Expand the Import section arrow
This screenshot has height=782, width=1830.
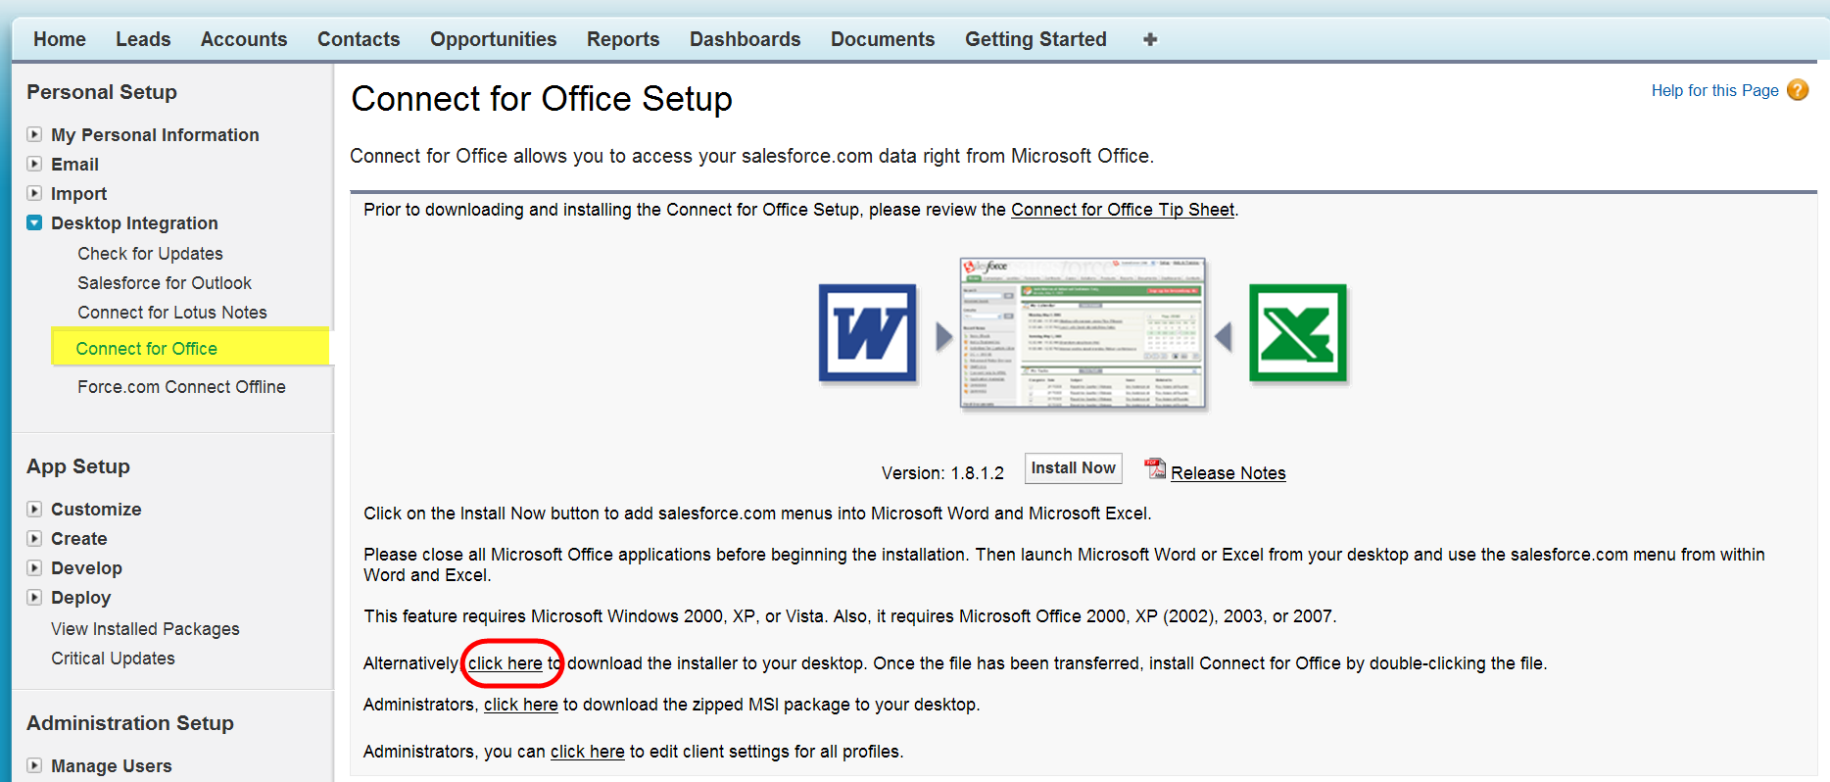tap(34, 193)
